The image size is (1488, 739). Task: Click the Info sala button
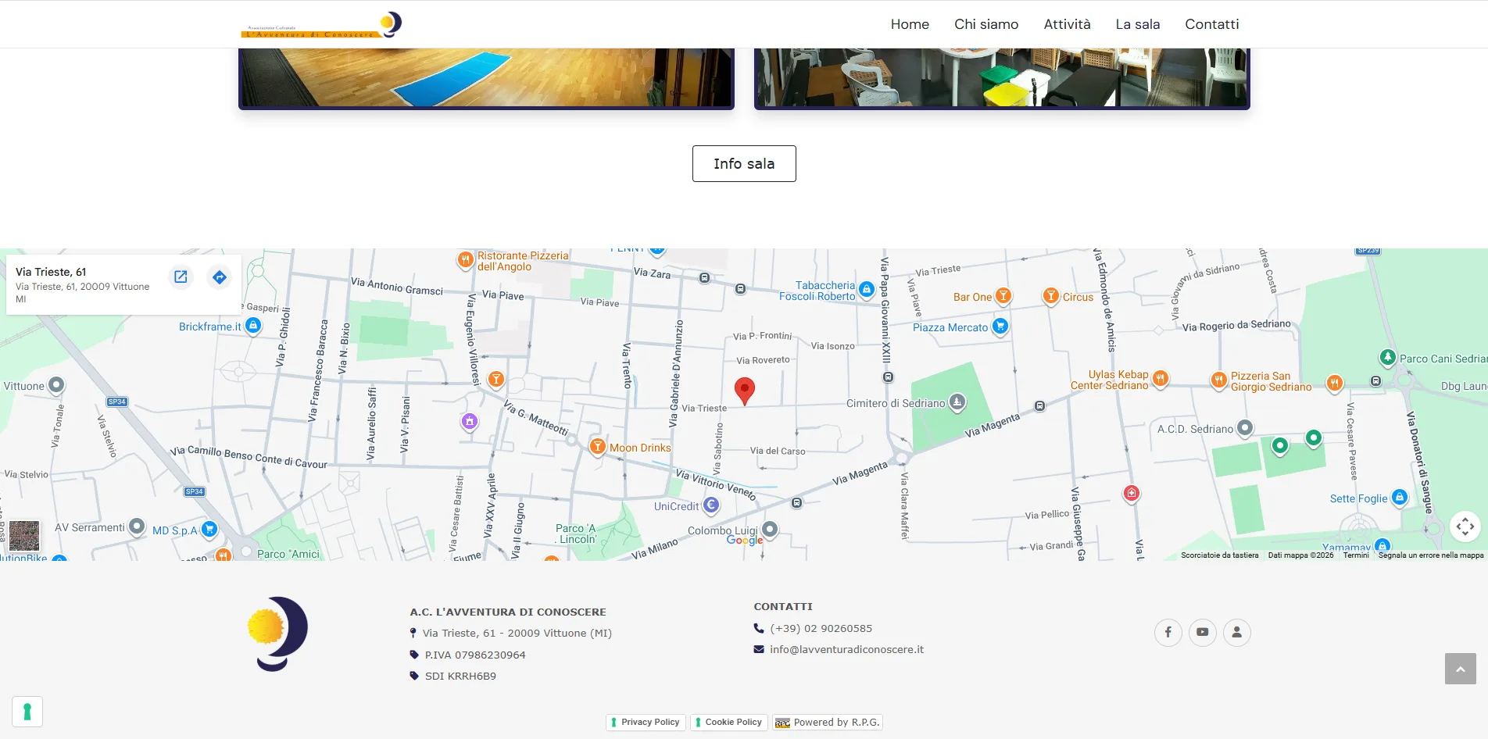click(x=744, y=163)
